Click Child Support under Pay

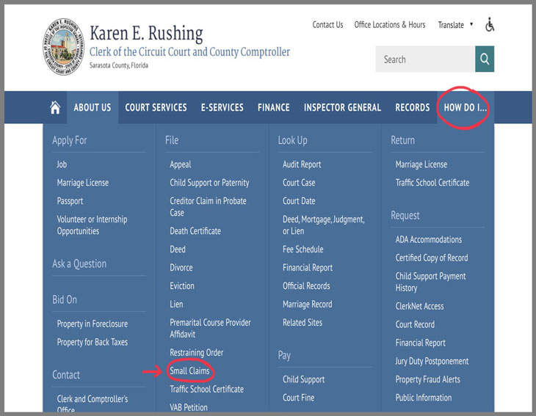coord(303,379)
